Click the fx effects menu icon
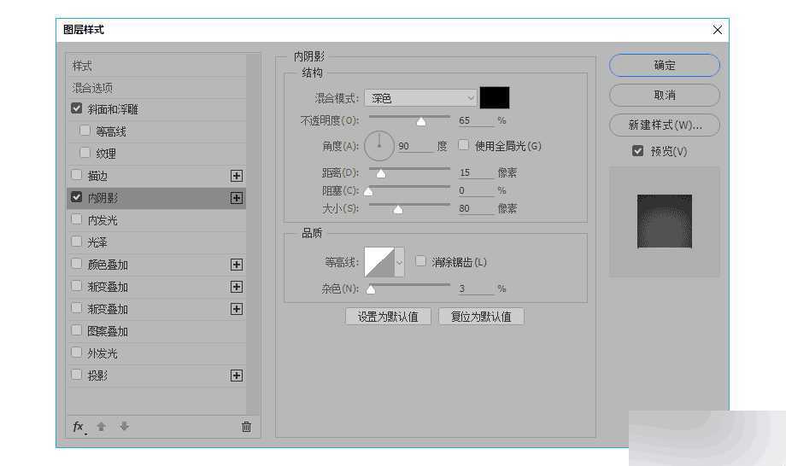The width and height of the screenshot is (786, 466). [79, 427]
